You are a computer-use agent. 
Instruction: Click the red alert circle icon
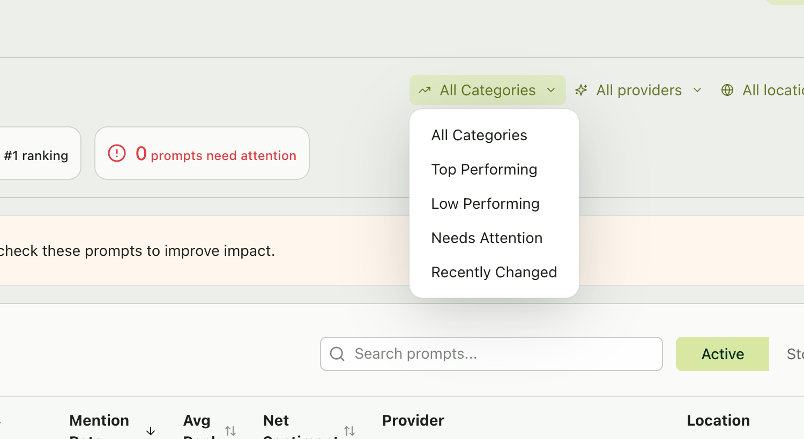click(116, 153)
